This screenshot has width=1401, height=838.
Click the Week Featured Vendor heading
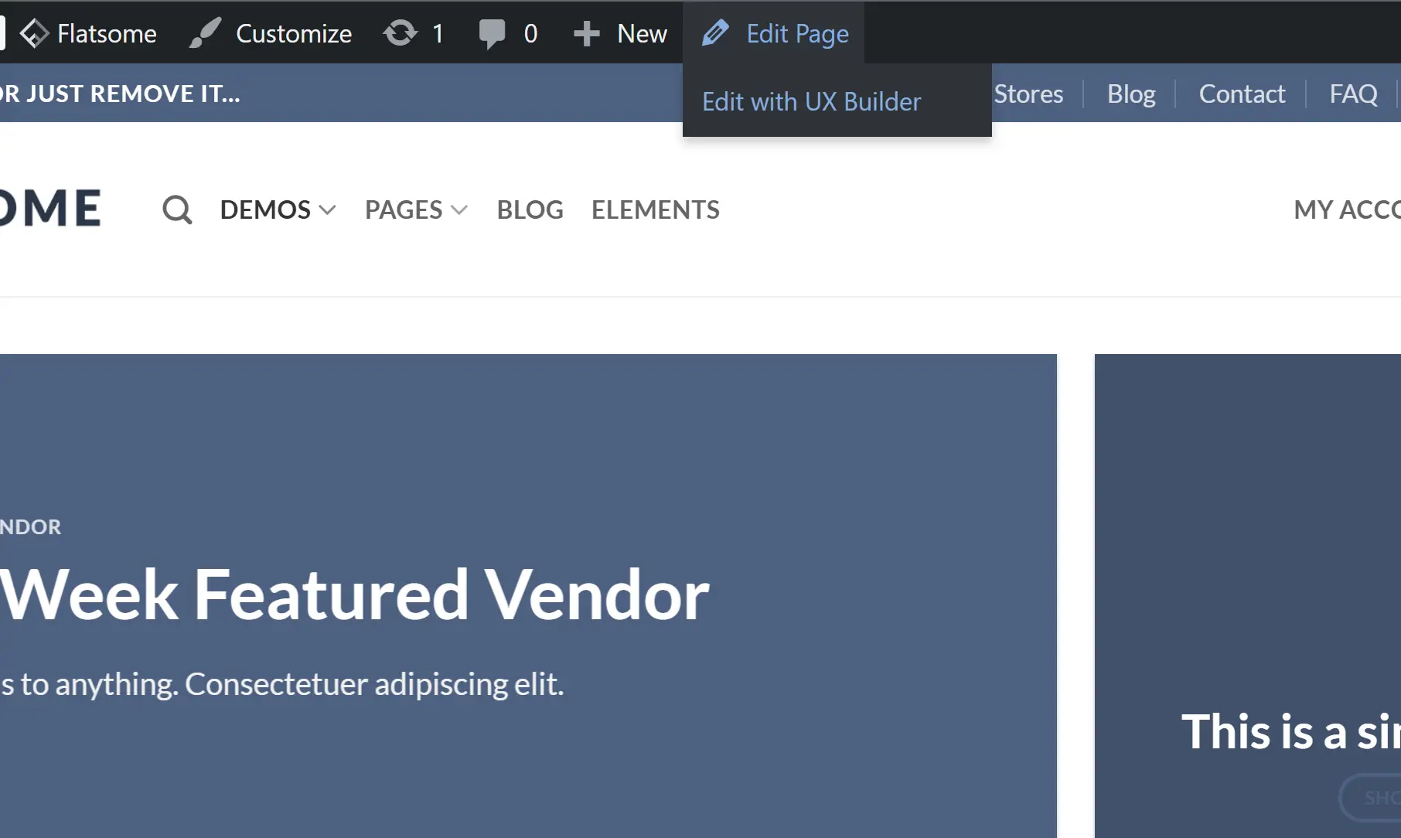[355, 594]
